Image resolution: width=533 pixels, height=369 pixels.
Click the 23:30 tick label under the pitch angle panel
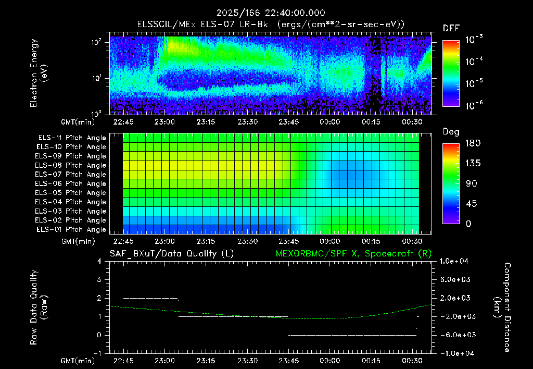247,241
